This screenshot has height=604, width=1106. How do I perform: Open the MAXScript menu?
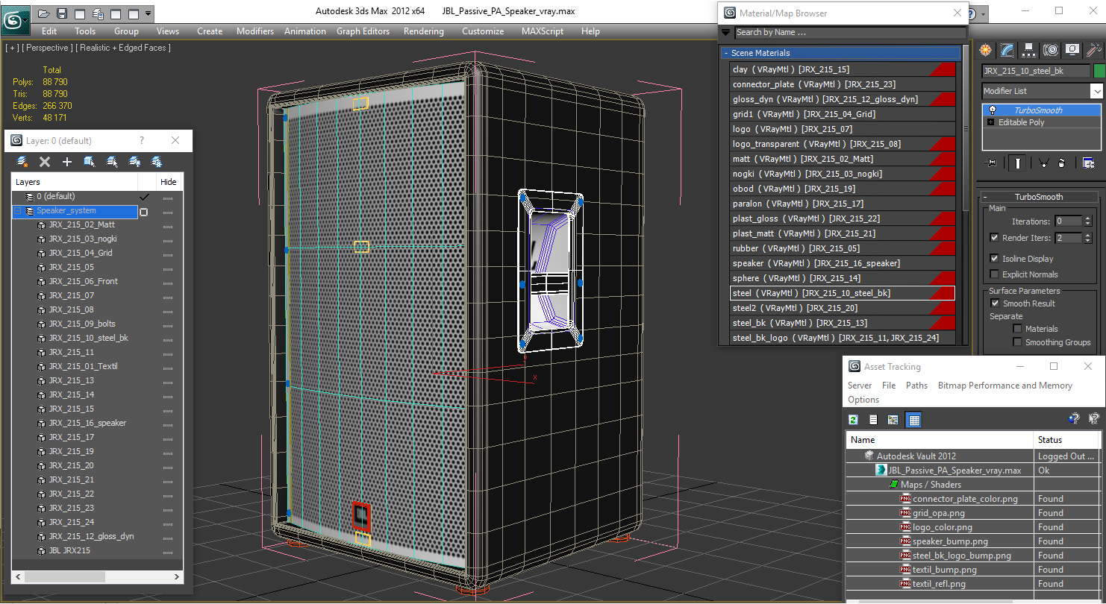[x=543, y=31]
